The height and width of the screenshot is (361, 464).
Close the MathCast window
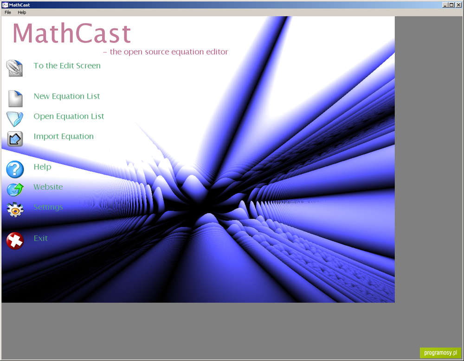point(458,5)
